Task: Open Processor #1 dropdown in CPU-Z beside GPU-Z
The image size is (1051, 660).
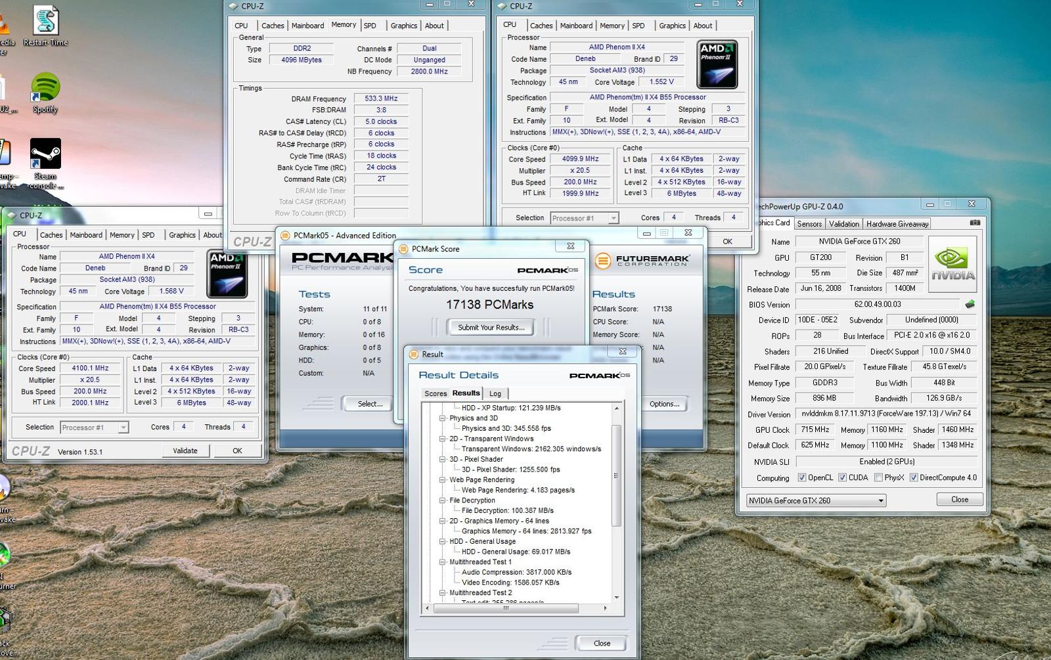Action: [584, 218]
